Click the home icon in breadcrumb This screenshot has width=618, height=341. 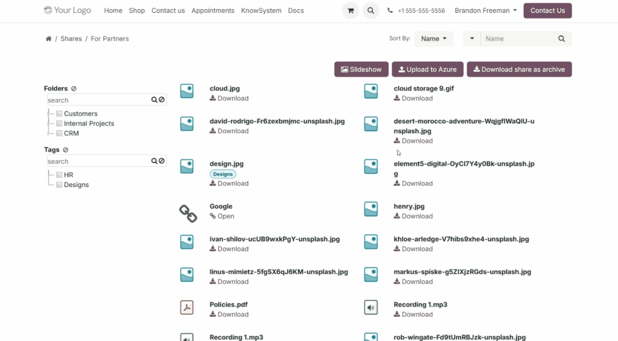pyautogui.click(x=48, y=39)
